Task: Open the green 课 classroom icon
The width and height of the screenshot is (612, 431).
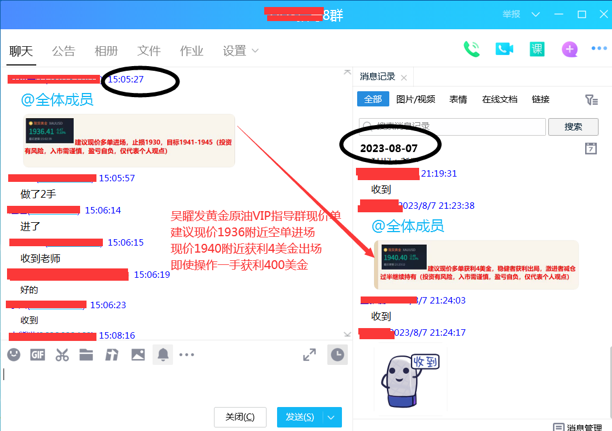Action: click(x=537, y=49)
